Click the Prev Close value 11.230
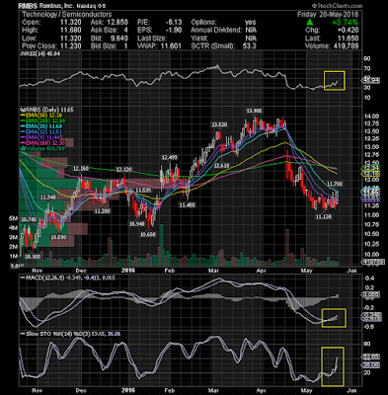 coord(71,45)
